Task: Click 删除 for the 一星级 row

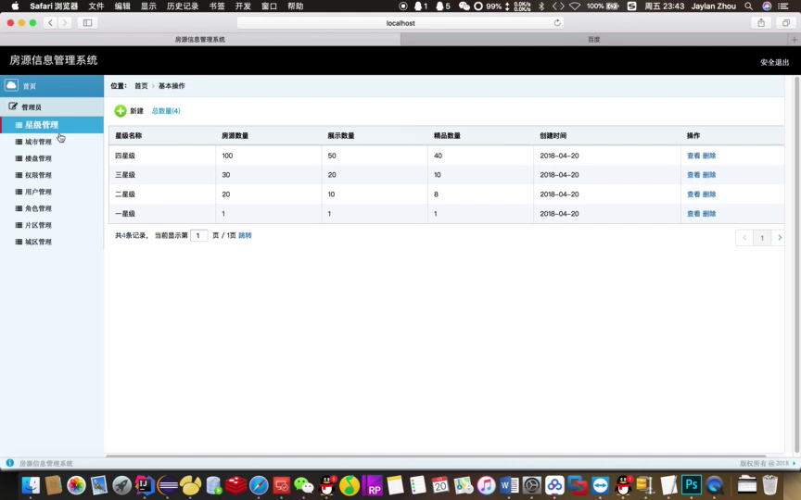Action: click(x=709, y=214)
